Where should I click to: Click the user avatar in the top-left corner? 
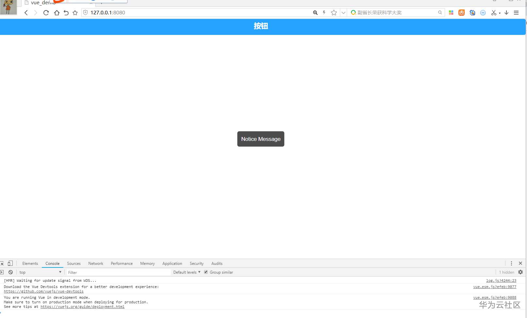click(8, 7)
